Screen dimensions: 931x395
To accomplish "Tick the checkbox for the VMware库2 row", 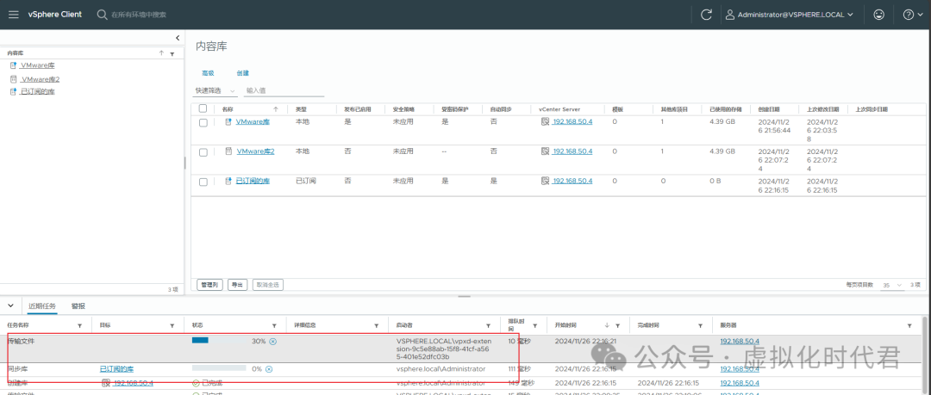I will 203,152.
